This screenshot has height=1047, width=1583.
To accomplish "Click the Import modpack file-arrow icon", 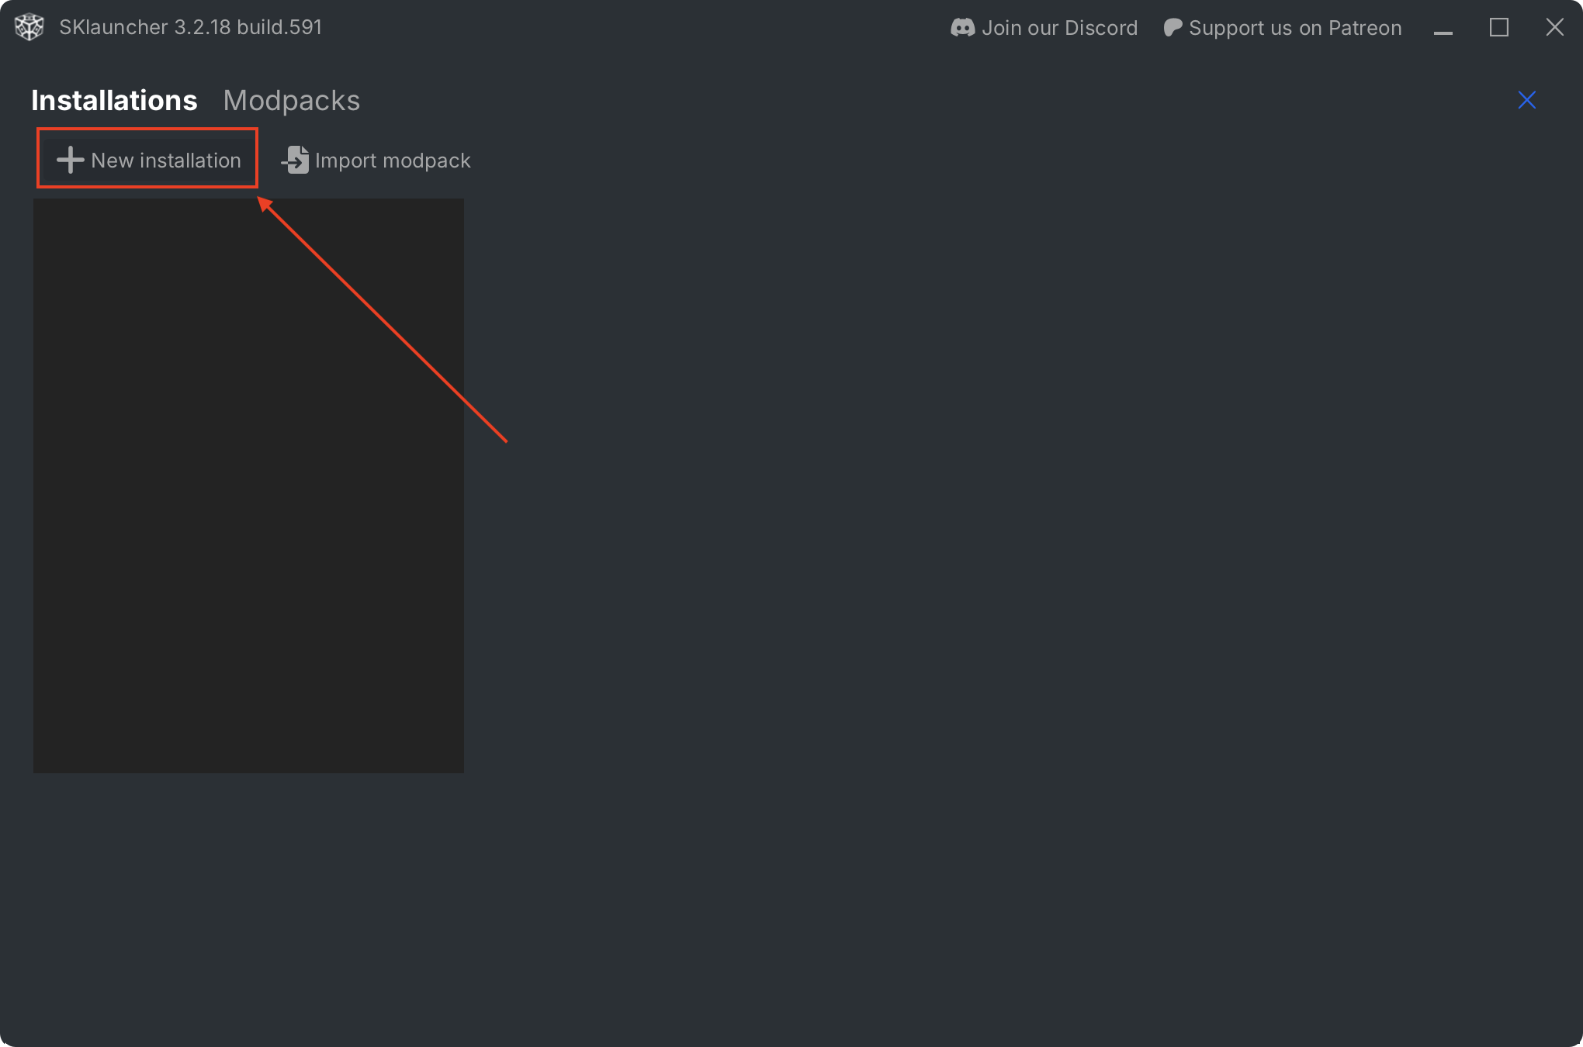I will coord(296,161).
